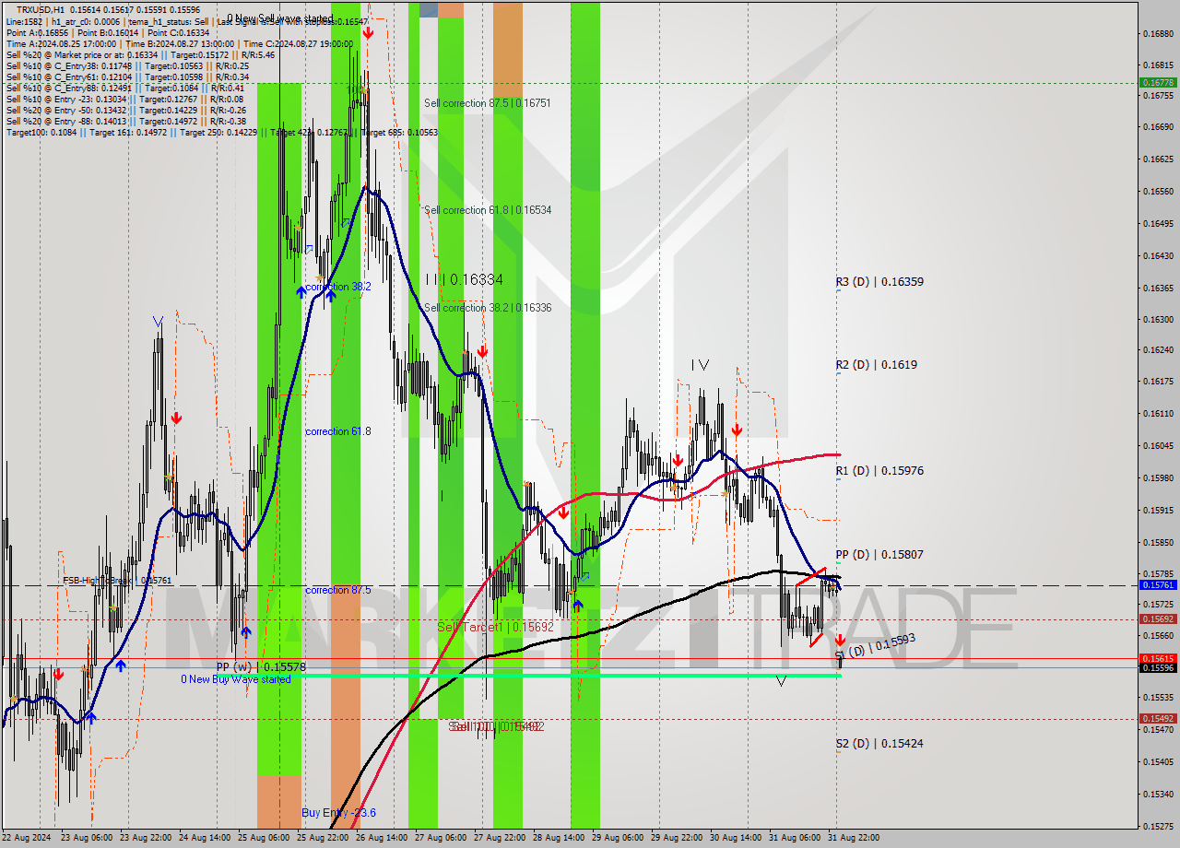This screenshot has height=848, width=1180.
Task: Click the '23 Aug 06:00' time label
Action: (x=86, y=838)
